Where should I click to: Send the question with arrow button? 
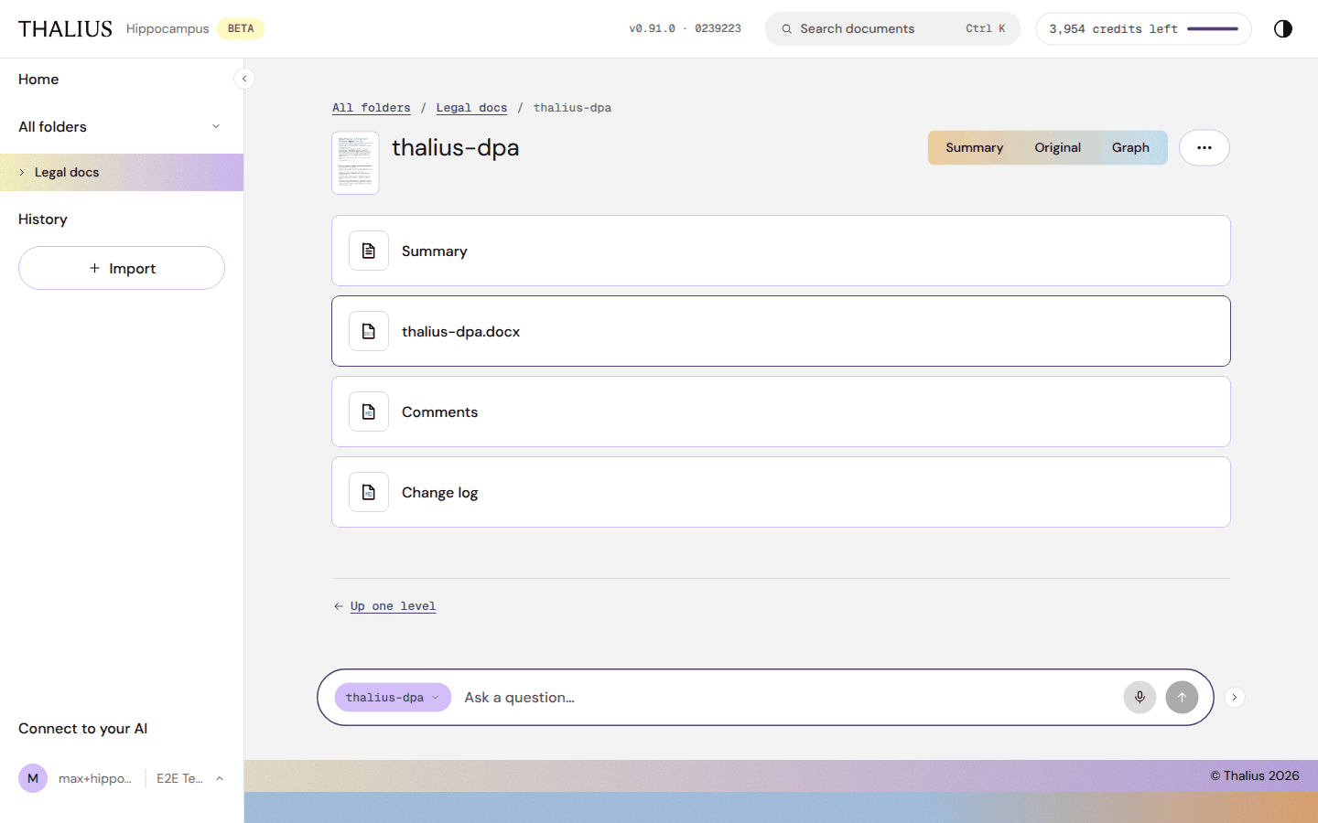tap(1182, 697)
